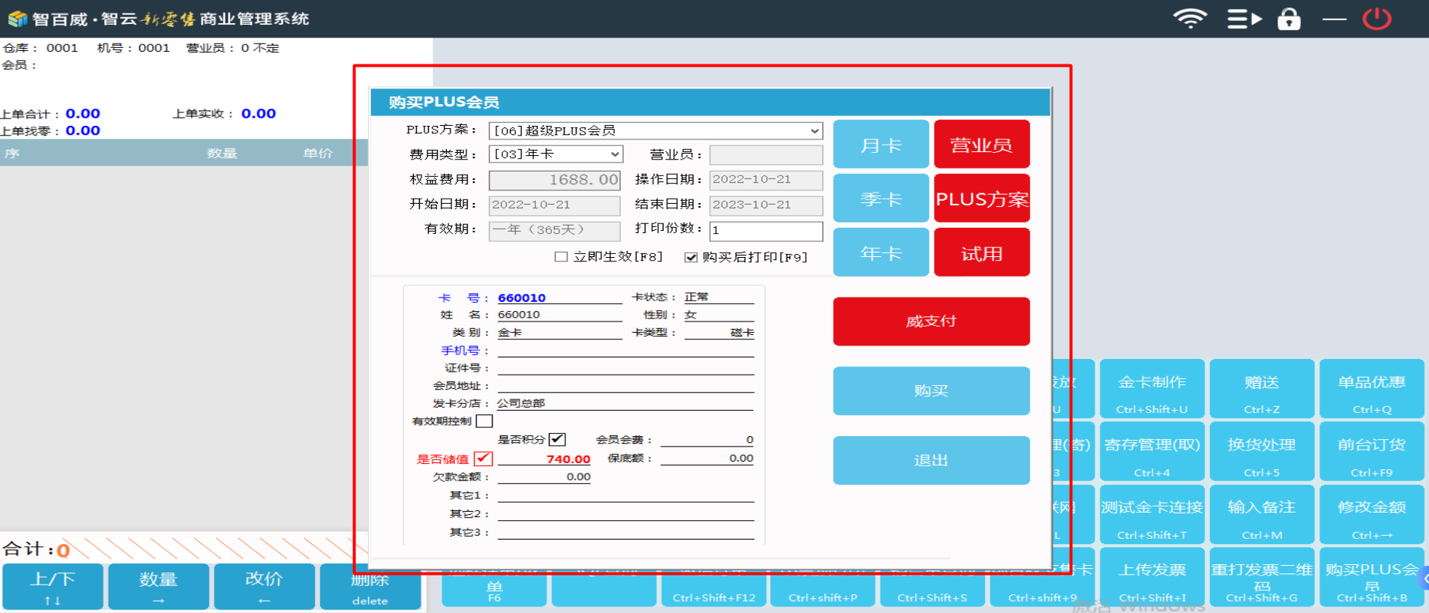The width and height of the screenshot is (1429, 613).
Task: Select the 月卡 option button
Action: [x=881, y=145]
